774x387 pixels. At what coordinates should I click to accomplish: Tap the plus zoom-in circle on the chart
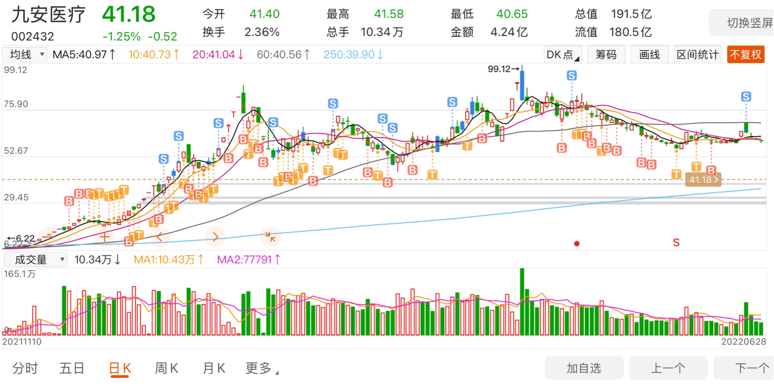click(x=105, y=236)
